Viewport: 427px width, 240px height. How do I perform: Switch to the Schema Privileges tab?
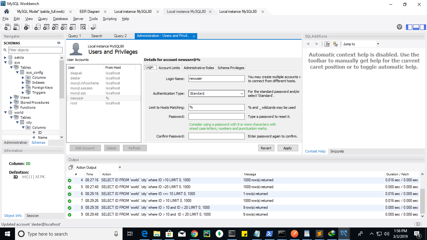point(231,68)
